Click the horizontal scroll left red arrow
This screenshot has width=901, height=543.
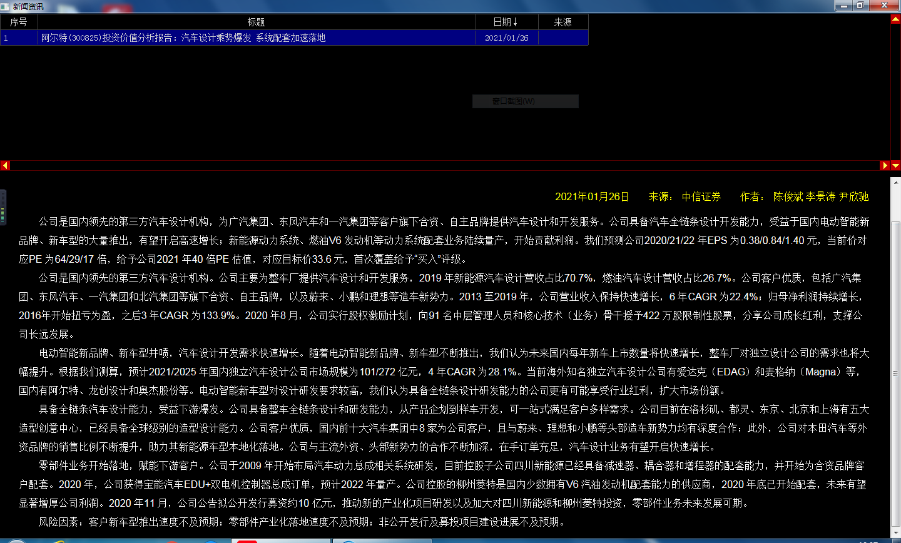tap(5, 165)
